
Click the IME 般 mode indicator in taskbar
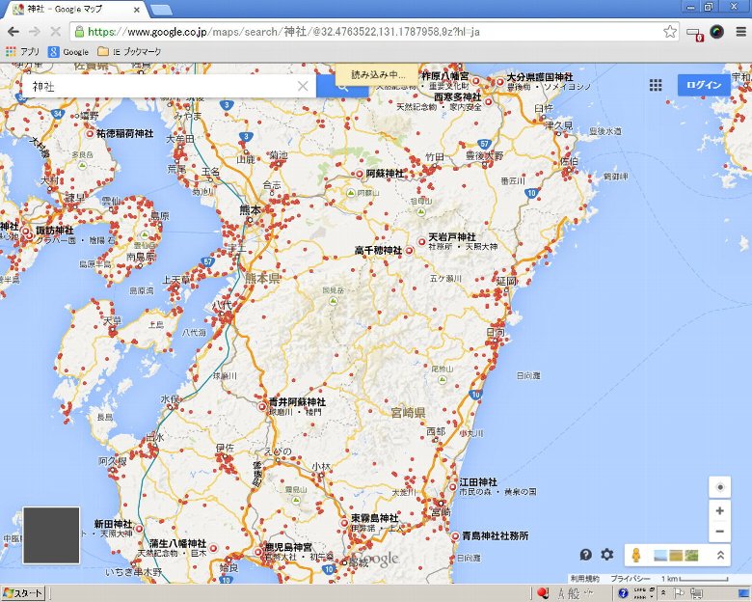click(574, 593)
